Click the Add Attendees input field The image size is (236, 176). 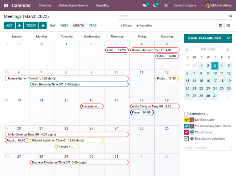pyautogui.click(x=205, y=148)
